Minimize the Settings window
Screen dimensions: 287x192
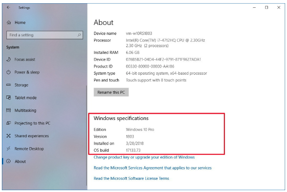coord(254,8)
